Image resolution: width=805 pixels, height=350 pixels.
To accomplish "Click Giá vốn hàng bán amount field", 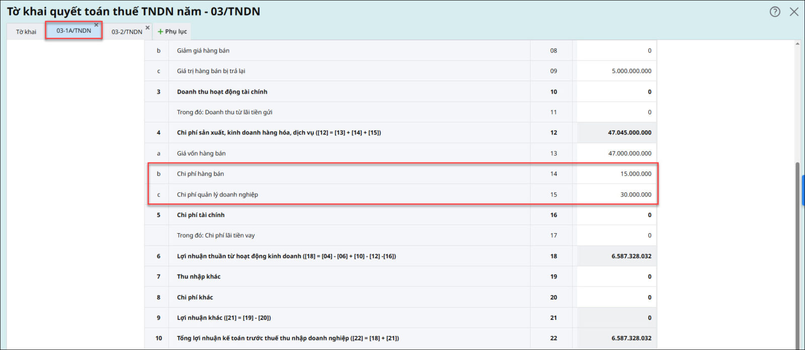I will [x=616, y=153].
